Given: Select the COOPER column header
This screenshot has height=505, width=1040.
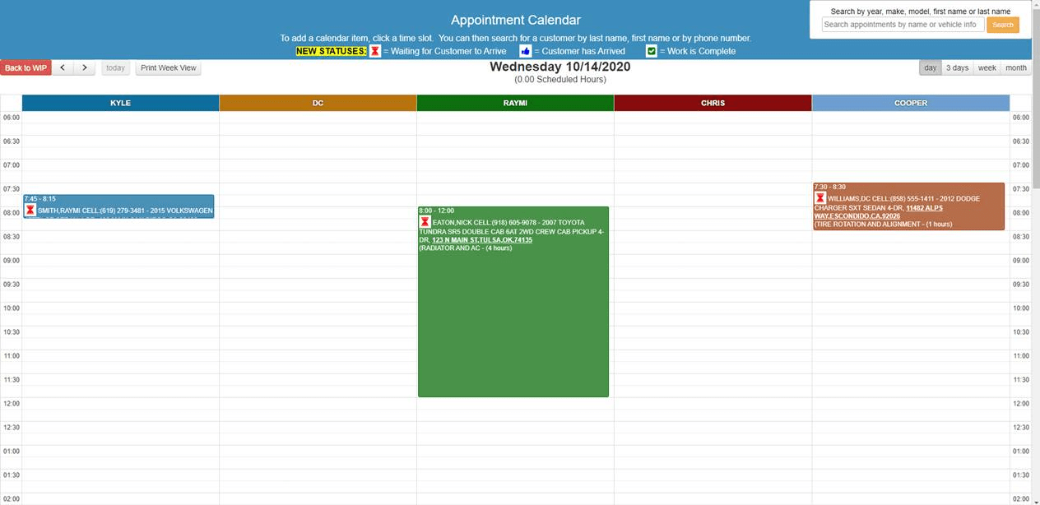Looking at the screenshot, I should pyautogui.click(x=911, y=103).
